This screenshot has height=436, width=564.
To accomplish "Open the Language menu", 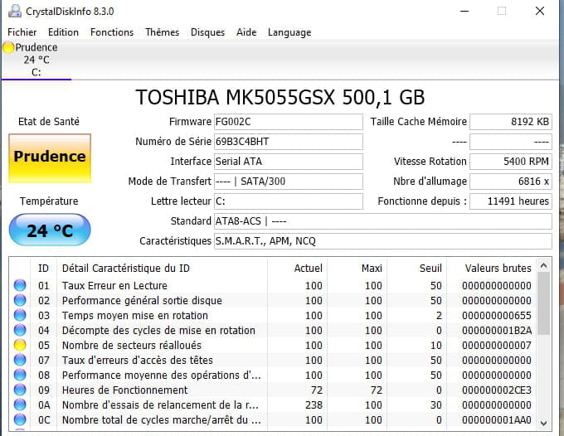I will pyautogui.click(x=289, y=32).
